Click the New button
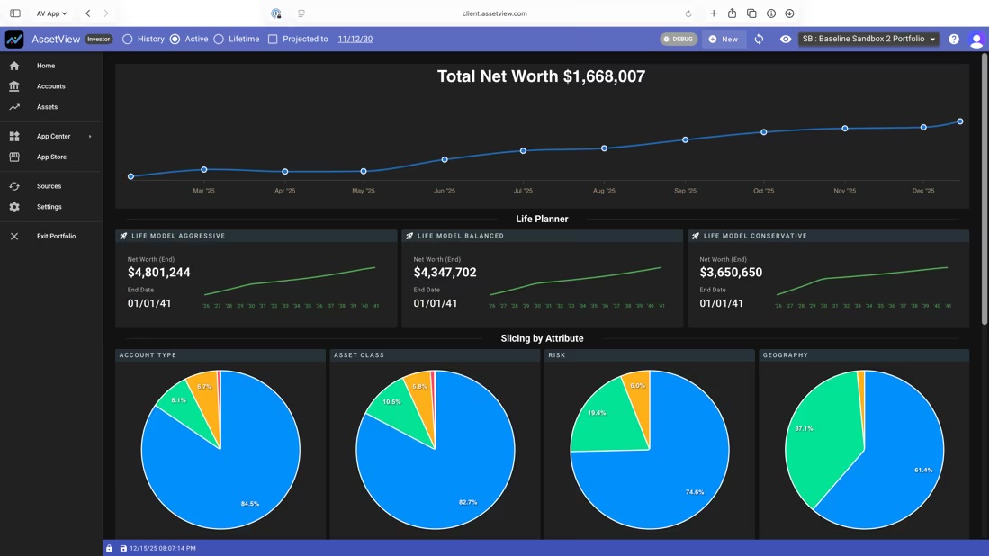989x556 pixels. tap(724, 40)
